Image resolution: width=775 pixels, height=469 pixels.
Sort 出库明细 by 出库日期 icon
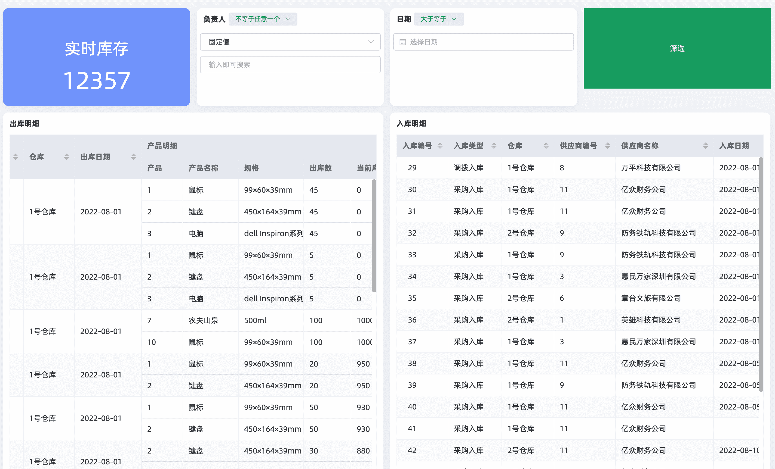[x=133, y=157]
